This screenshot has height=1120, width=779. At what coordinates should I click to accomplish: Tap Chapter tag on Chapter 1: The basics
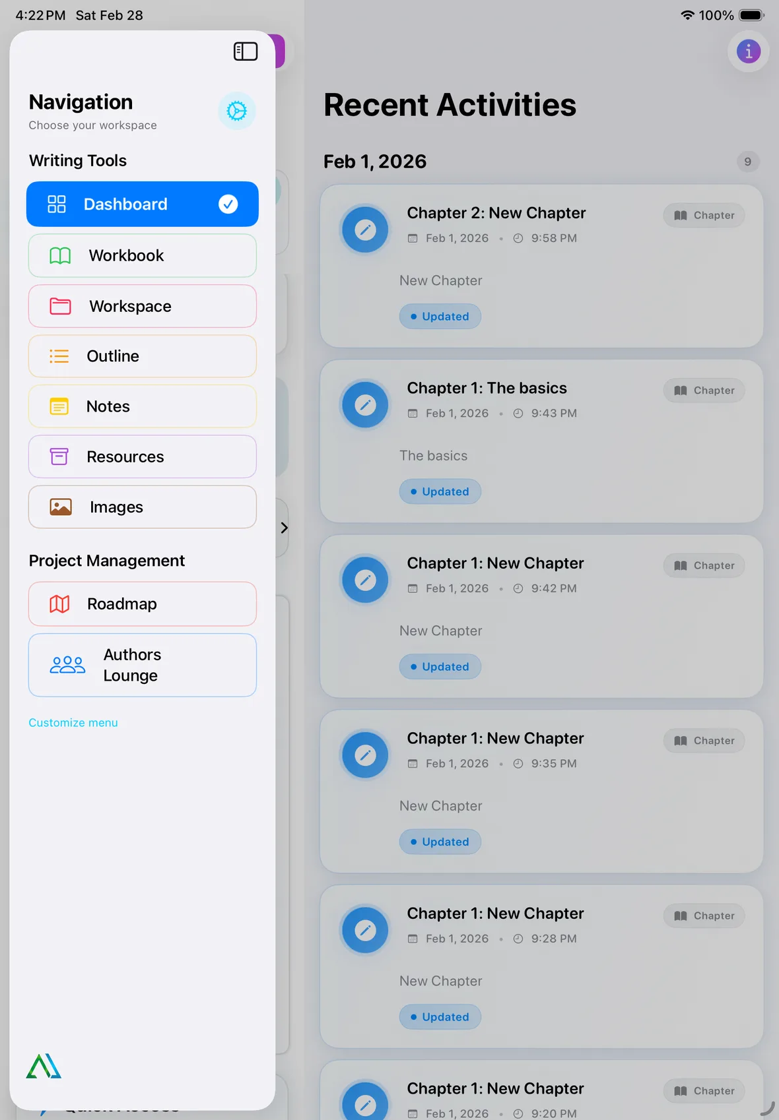click(704, 390)
